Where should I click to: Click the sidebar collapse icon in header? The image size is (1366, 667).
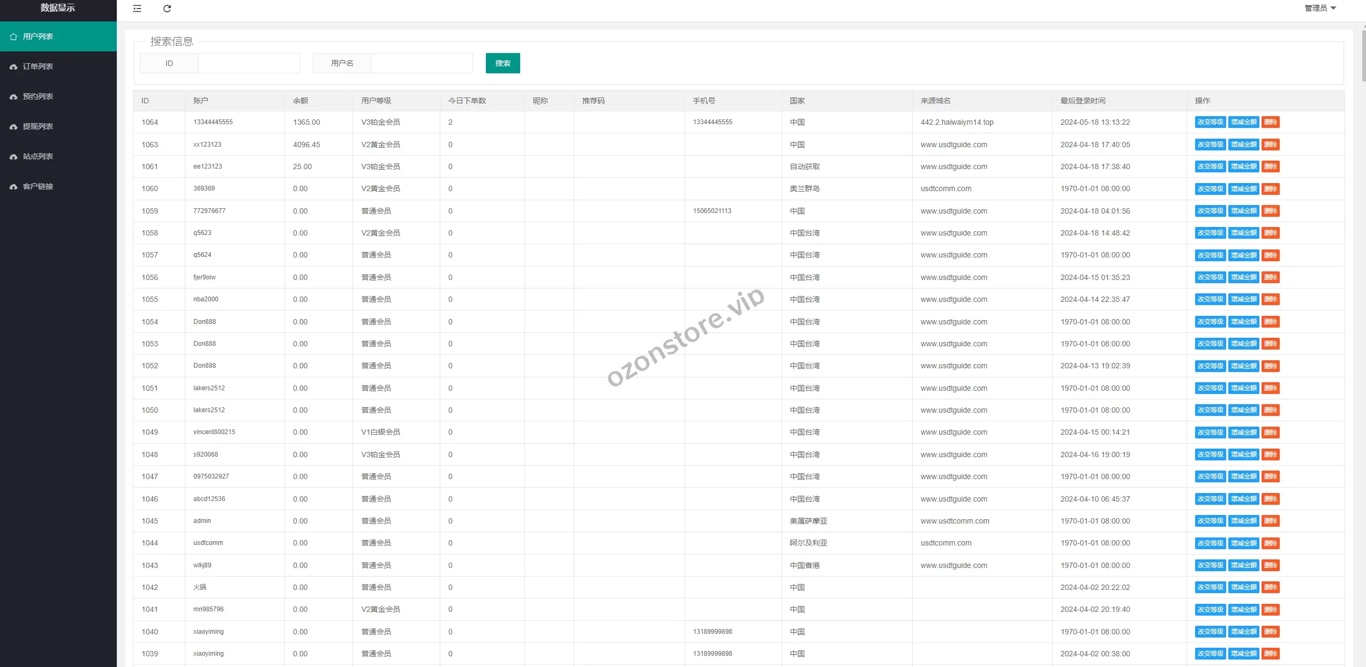[x=137, y=9]
